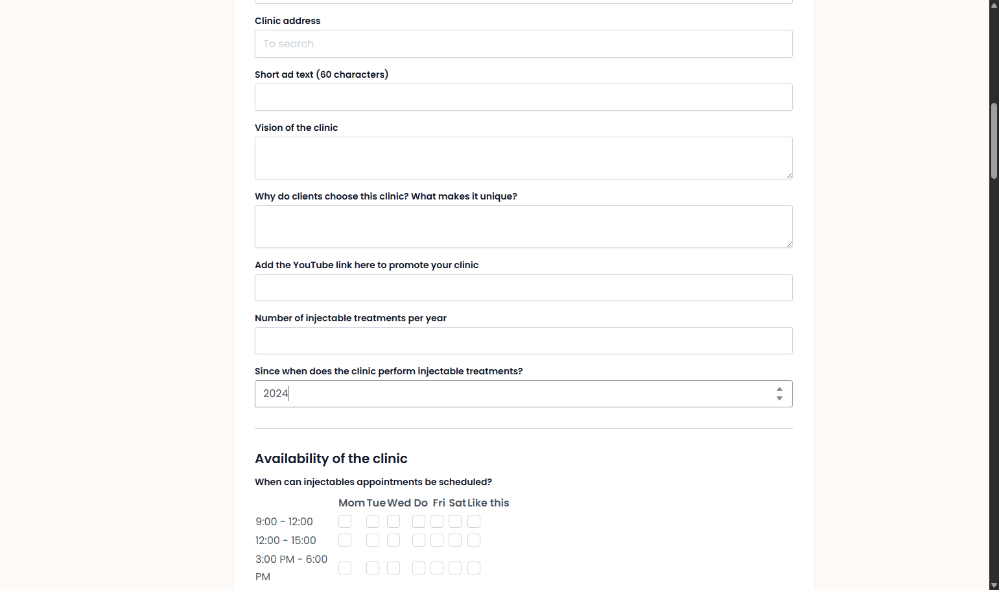Focus the Clinic address search field
The image size is (999, 590).
524,44
